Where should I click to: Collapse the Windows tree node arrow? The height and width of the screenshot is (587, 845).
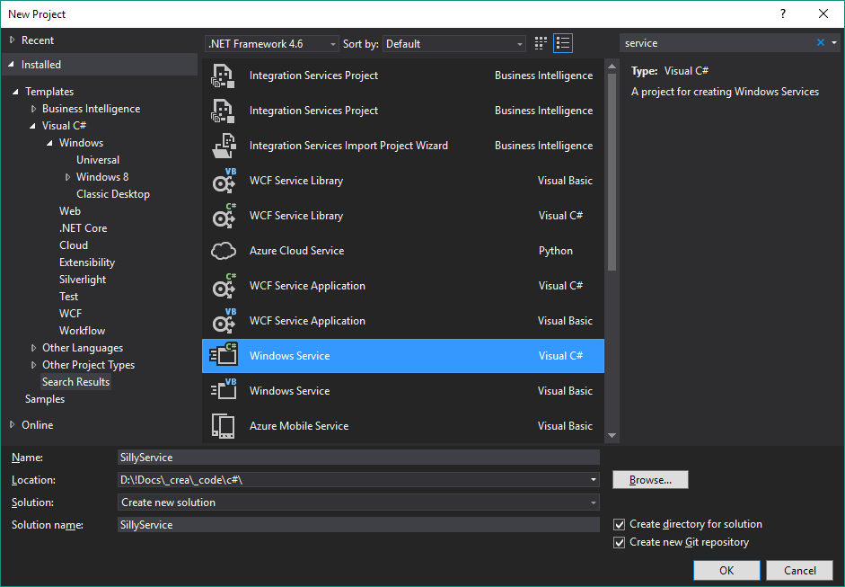pos(50,143)
